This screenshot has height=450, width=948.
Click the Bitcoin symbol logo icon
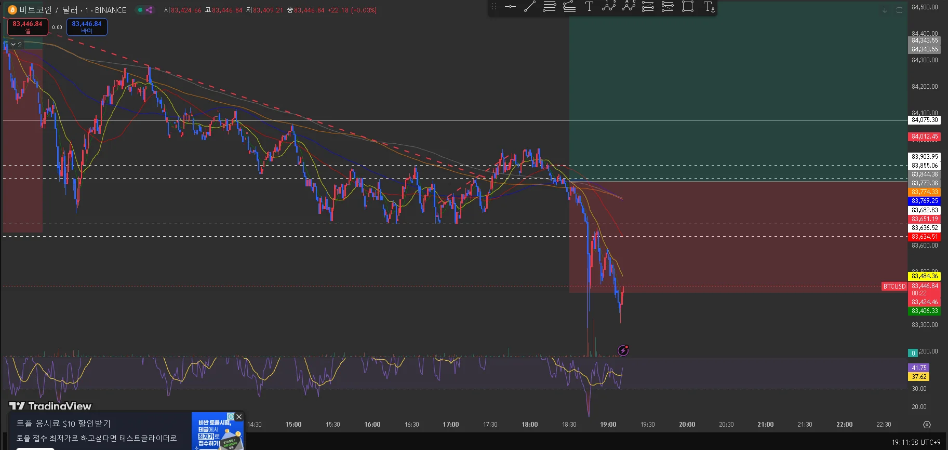12,10
